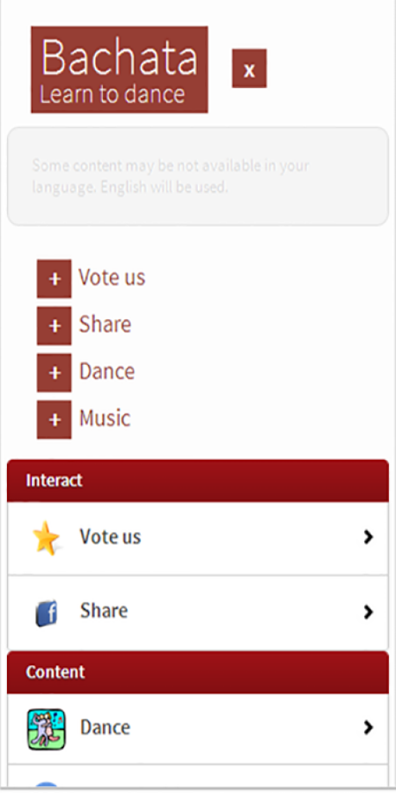Click the plus icon beside Share
The width and height of the screenshot is (396, 793).
point(54,326)
